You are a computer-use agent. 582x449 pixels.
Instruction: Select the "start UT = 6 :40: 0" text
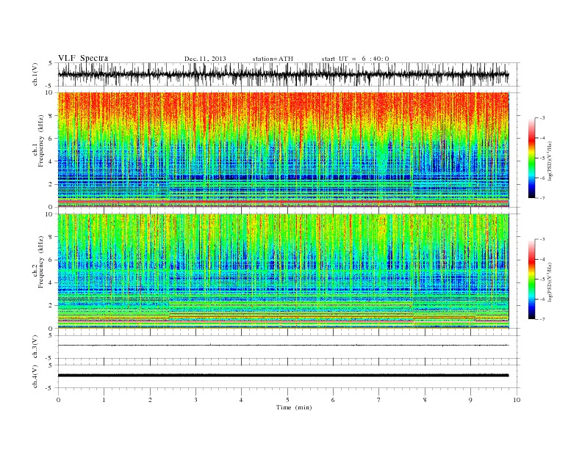click(355, 59)
